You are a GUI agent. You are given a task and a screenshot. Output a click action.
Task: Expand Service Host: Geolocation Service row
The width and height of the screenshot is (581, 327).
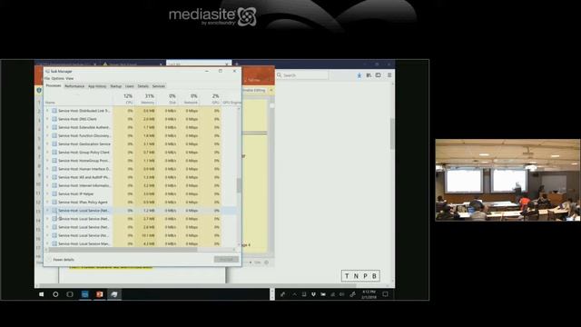[47, 144]
